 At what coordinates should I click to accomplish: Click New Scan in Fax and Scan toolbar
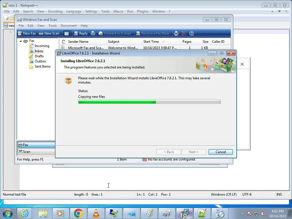point(49,33)
